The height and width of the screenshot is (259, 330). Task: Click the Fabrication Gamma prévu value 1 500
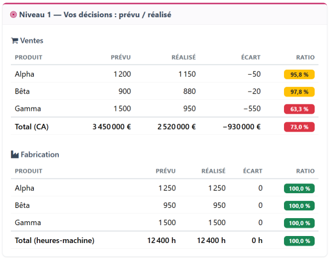click(x=167, y=223)
